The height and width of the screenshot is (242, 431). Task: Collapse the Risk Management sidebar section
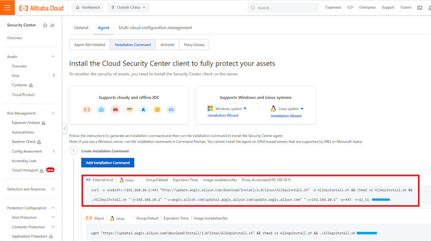click(x=53, y=113)
